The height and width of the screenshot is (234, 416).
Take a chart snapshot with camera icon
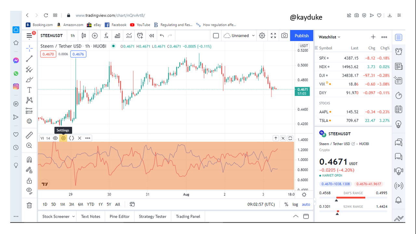pyautogui.click(x=284, y=36)
